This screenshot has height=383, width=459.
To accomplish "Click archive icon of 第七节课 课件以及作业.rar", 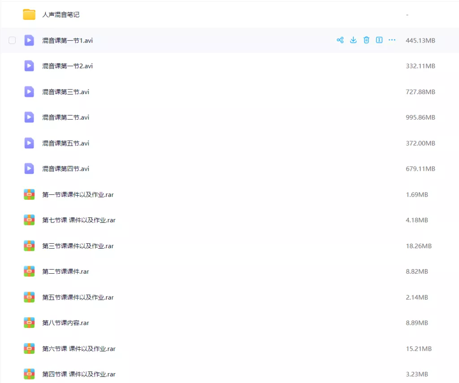I will 29,220.
